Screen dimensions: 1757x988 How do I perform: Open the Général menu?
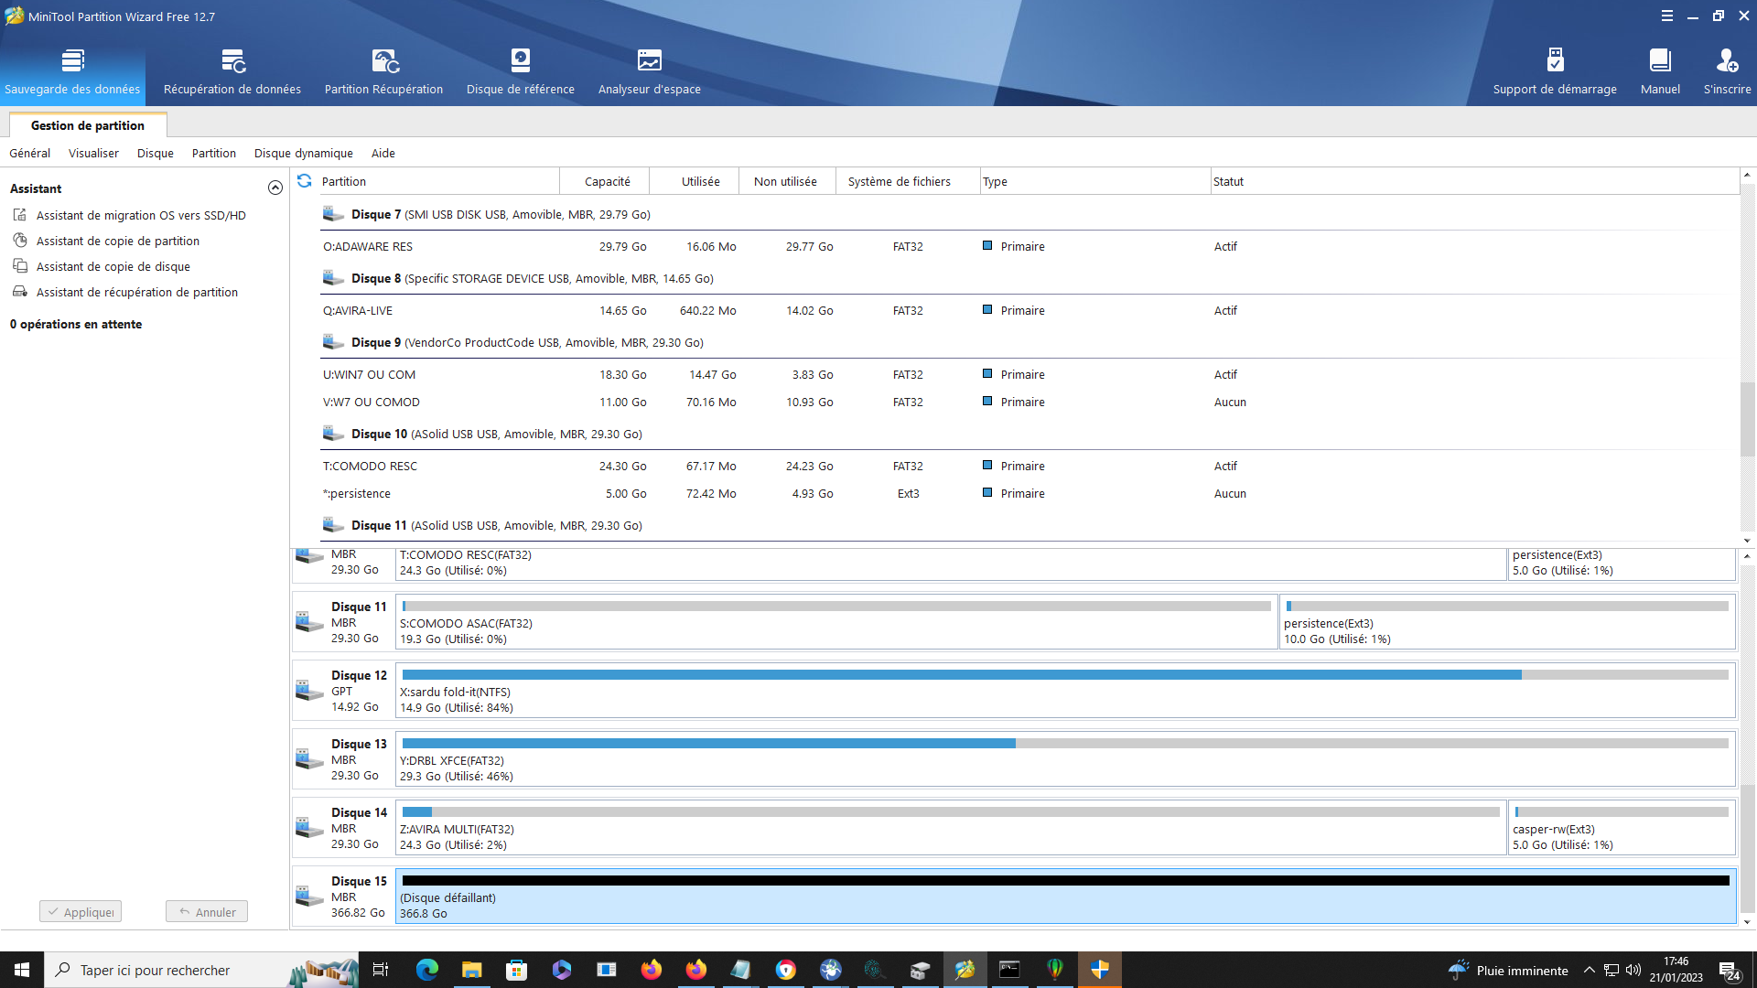click(x=30, y=153)
